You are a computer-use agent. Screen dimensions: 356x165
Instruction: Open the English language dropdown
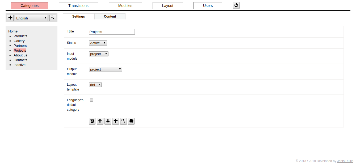[31, 18]
